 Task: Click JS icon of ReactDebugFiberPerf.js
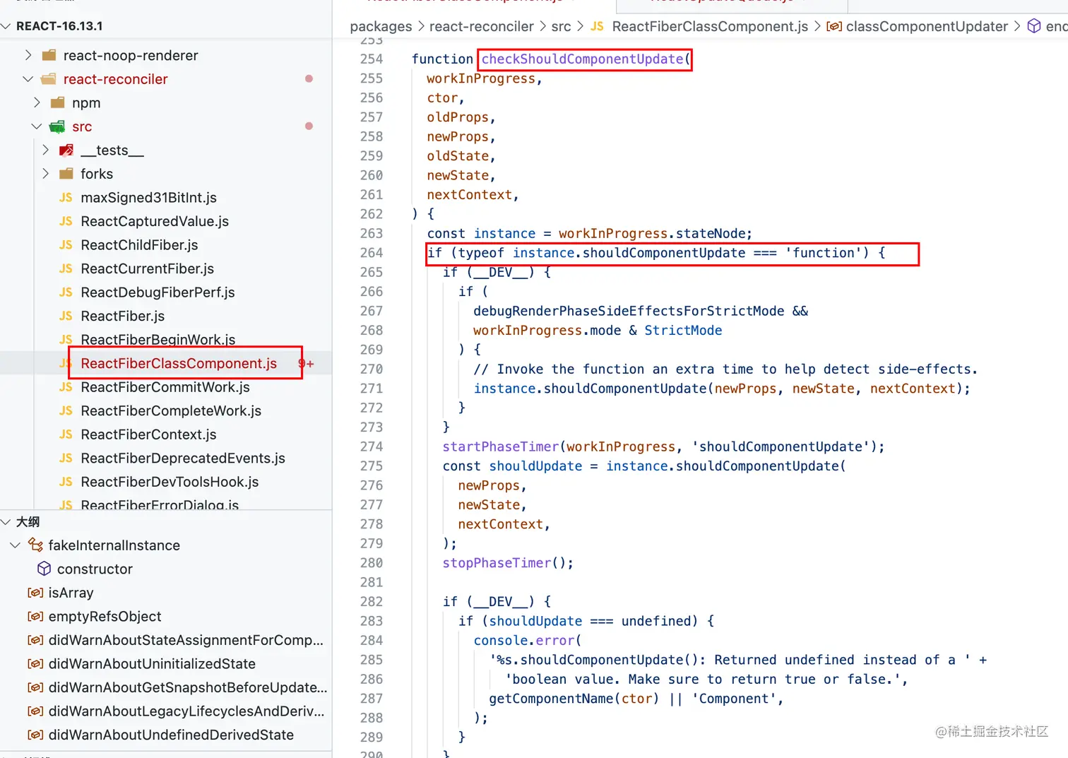pos(66,292)
